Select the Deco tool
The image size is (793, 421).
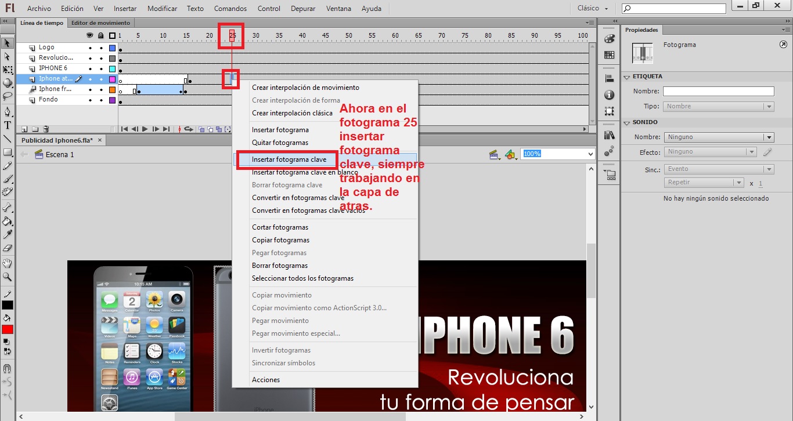(8, 192)
